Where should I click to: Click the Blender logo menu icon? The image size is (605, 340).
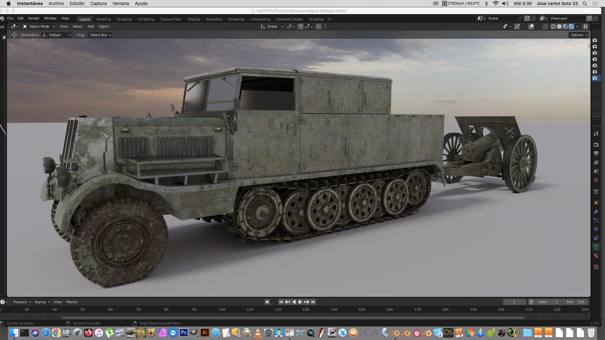pyautogui.click(x=2, y=18)
